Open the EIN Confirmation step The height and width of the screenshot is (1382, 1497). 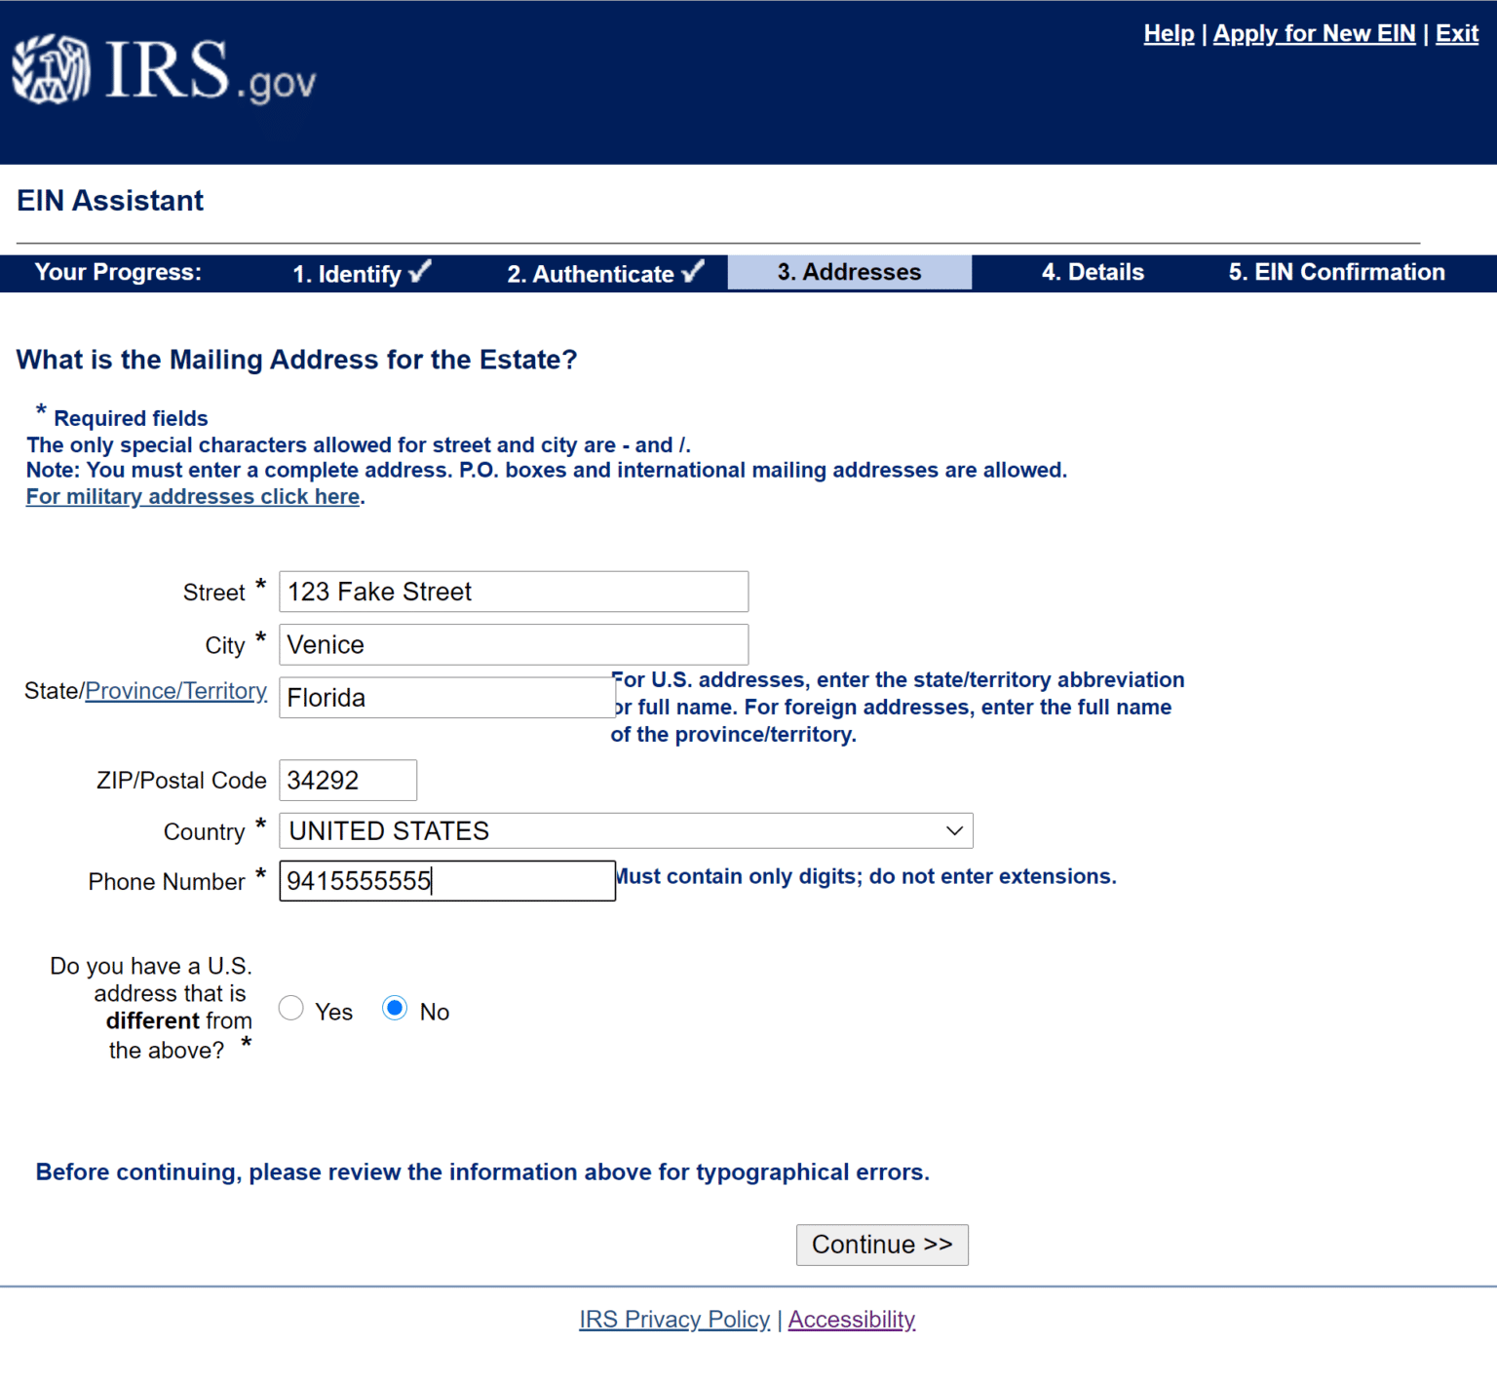tap(1335, 272)
